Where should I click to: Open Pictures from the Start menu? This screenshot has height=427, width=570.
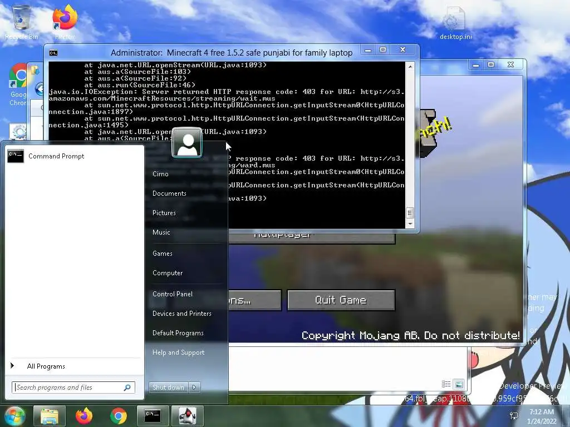point(164,213)
